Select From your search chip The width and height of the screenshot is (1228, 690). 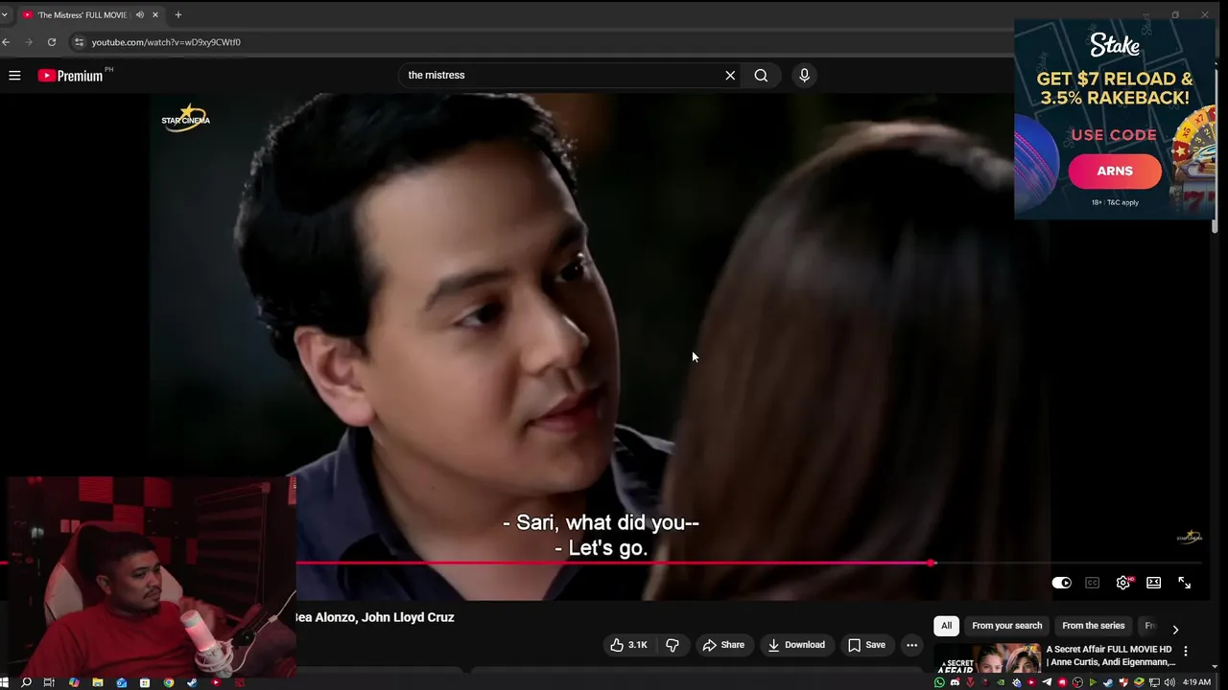coord(1006,626)
